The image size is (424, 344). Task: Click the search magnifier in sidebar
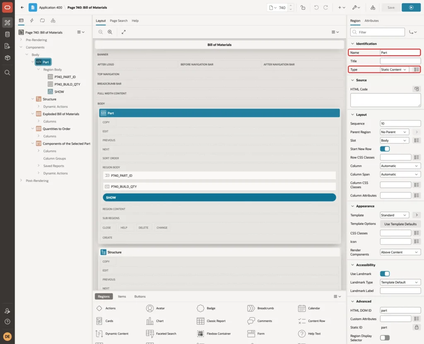pos(7,73)
